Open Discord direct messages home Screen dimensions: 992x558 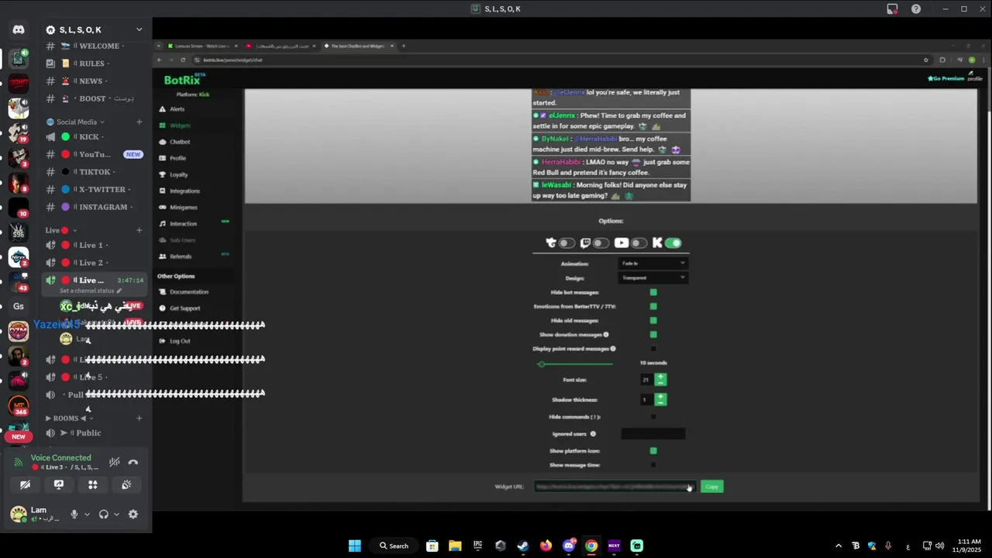[x=19, y=29]
